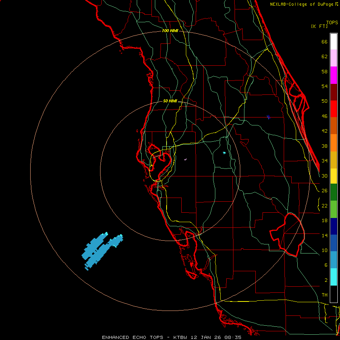The width and height of the screenshot is (340, 340).
Task: Select the "50" scale label
Action: point(325,101)
